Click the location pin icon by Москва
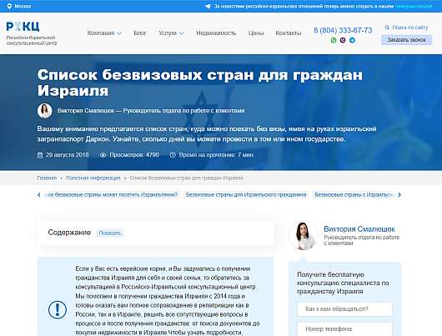The image size is (442, 336). point(9,6)
